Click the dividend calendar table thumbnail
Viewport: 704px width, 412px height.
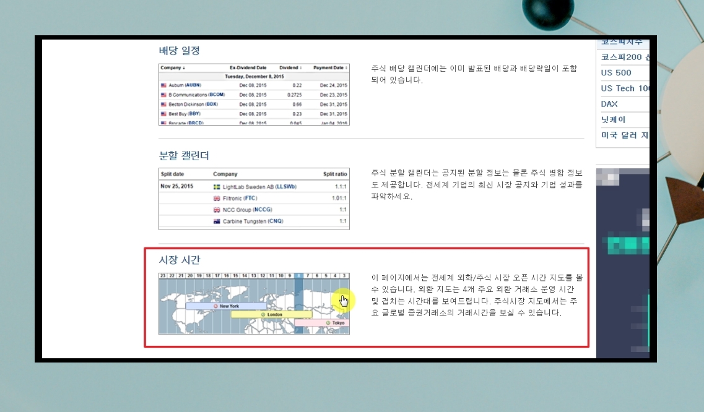(254, 94)
